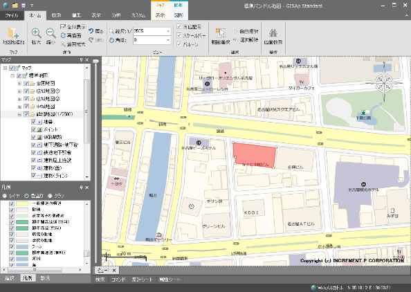
Task: Close the ビュー1 view tab
Action: tap(114, 271)
